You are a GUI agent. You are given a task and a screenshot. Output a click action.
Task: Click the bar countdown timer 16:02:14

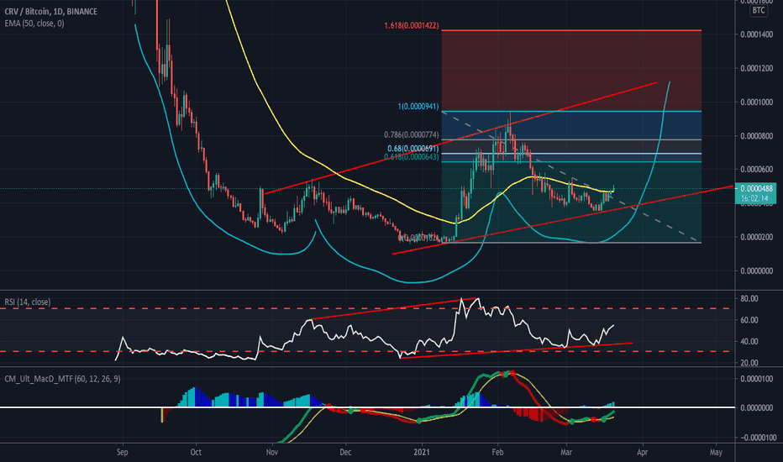756,198
